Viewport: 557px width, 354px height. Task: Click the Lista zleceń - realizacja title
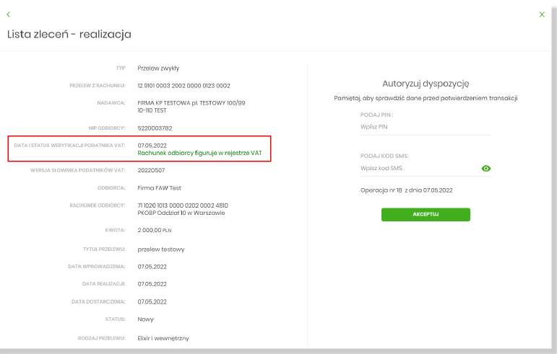click(69, 34)
